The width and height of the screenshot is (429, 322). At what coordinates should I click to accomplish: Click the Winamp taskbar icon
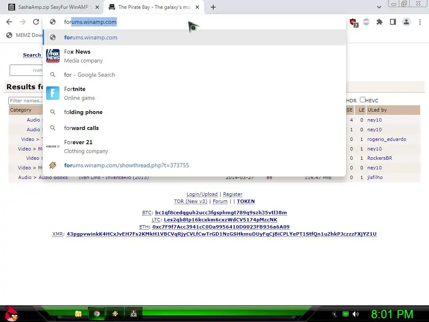(115, 314)
